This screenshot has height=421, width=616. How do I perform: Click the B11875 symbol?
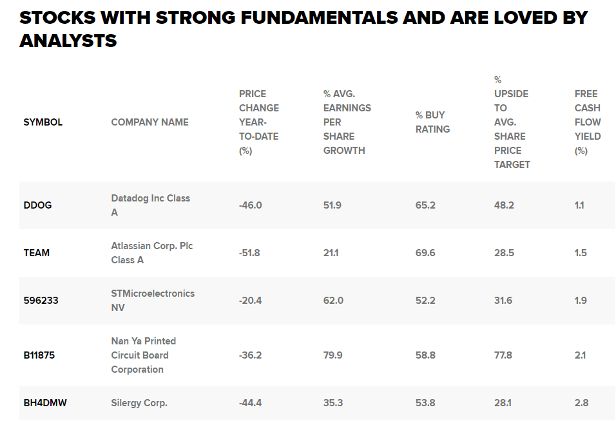tap(39, 355)
